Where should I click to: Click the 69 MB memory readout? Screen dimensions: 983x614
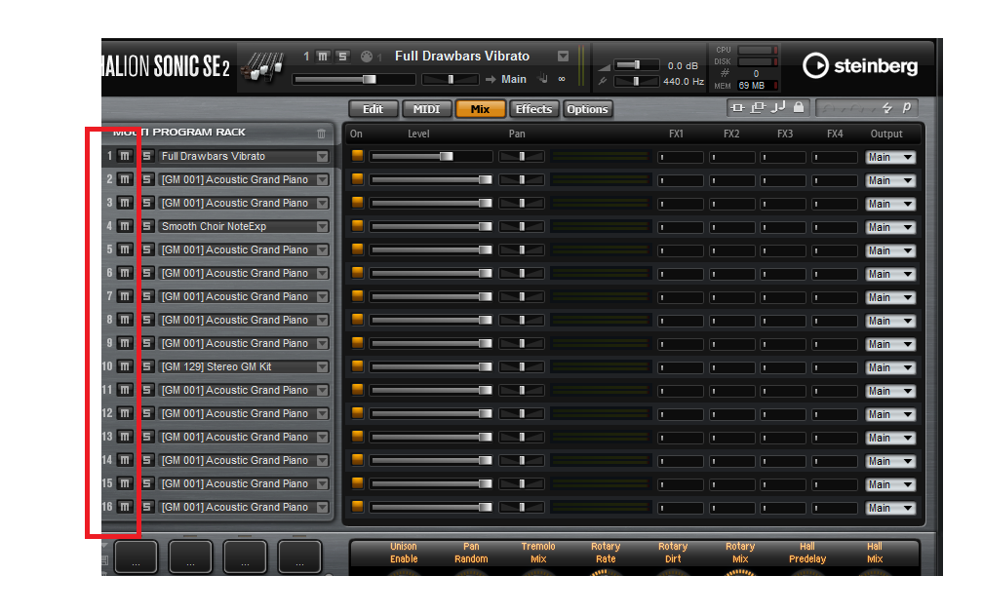click(x=752, y=85)
